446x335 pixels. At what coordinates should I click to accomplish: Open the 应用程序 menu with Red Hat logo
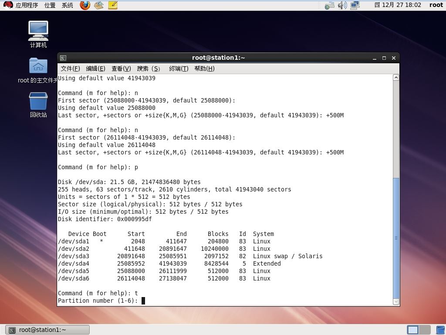click(20, 5)
